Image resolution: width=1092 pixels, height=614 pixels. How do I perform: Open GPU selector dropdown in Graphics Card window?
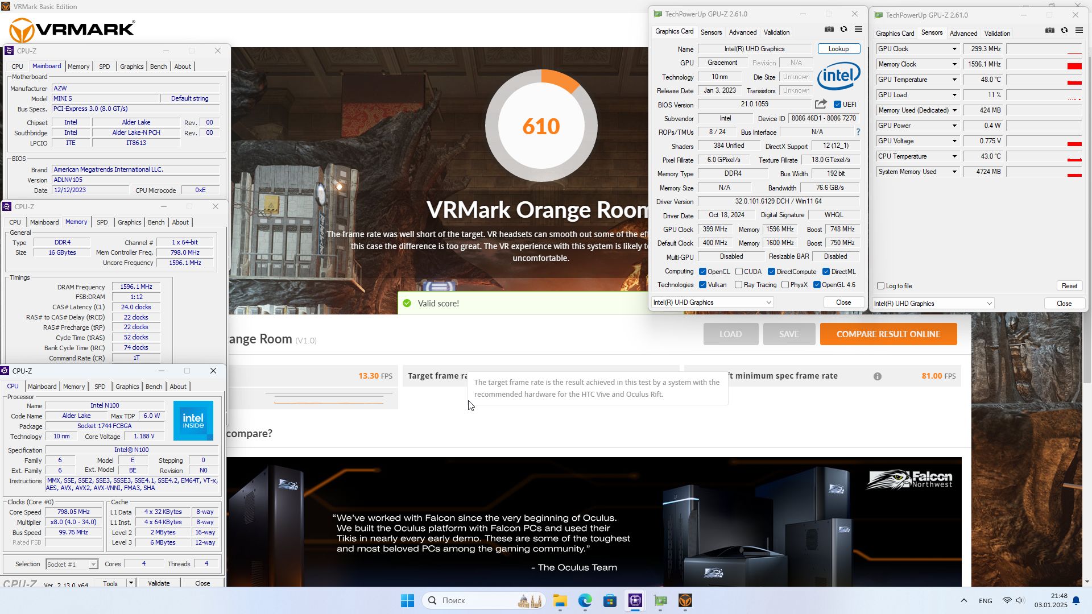tap(712, 302)
